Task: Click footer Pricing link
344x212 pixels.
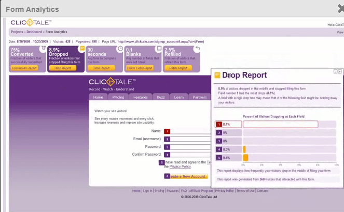Action: coord(159,191)
